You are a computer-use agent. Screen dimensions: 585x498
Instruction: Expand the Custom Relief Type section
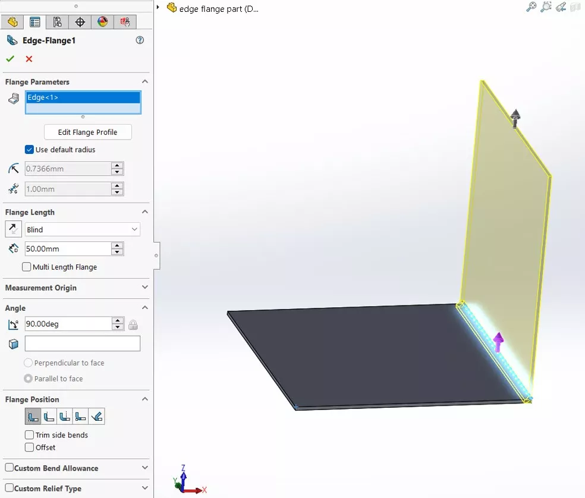point(145,488)
